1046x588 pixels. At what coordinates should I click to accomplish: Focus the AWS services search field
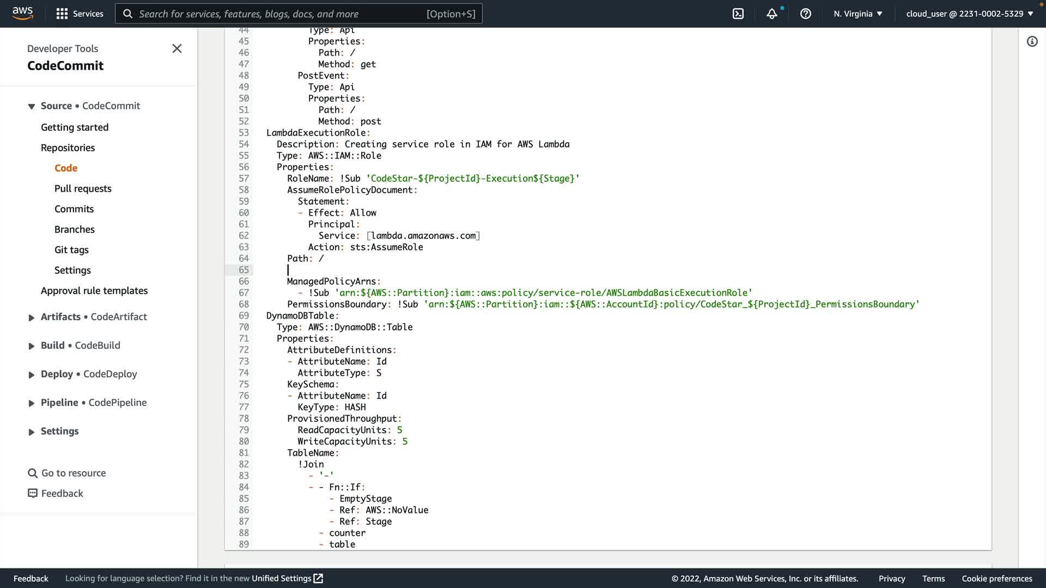(x=299, y=14)
